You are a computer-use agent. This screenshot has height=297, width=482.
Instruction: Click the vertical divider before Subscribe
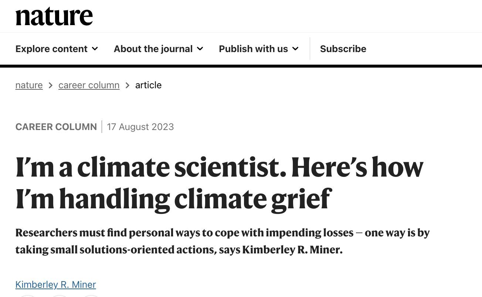pos(310,48)
